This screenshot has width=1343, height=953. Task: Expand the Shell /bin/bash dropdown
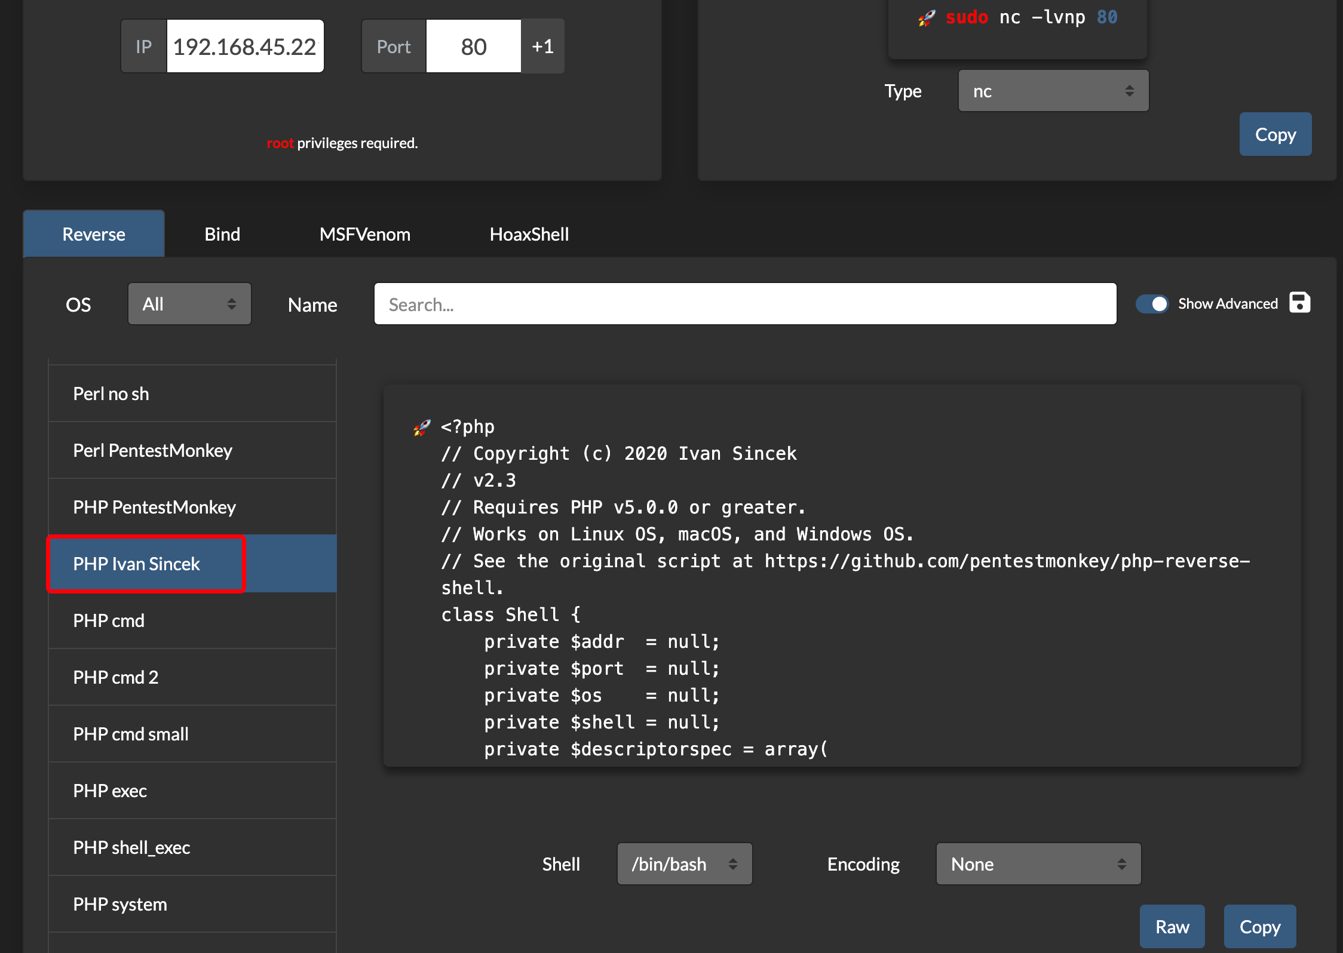coord(684,864)
